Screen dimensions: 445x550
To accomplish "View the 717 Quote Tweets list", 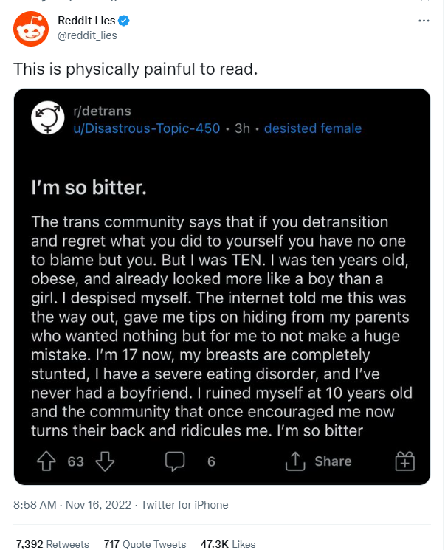I will coord(144,544).
